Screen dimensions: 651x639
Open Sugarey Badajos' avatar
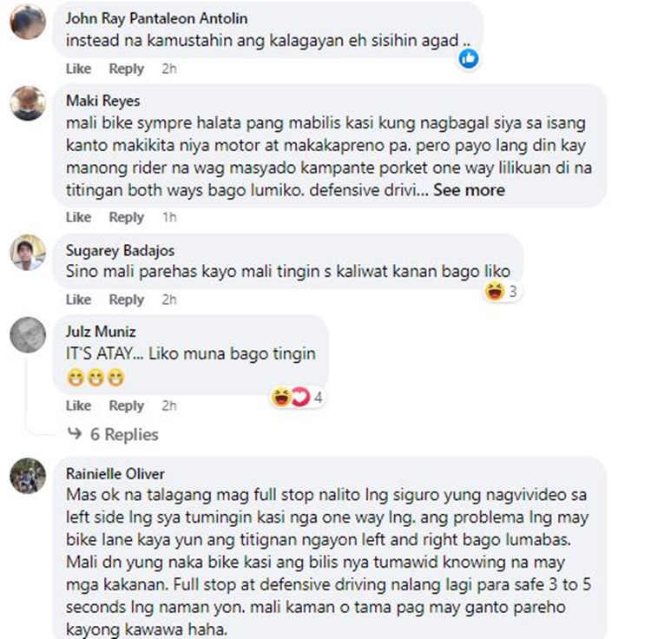(28, 253)
